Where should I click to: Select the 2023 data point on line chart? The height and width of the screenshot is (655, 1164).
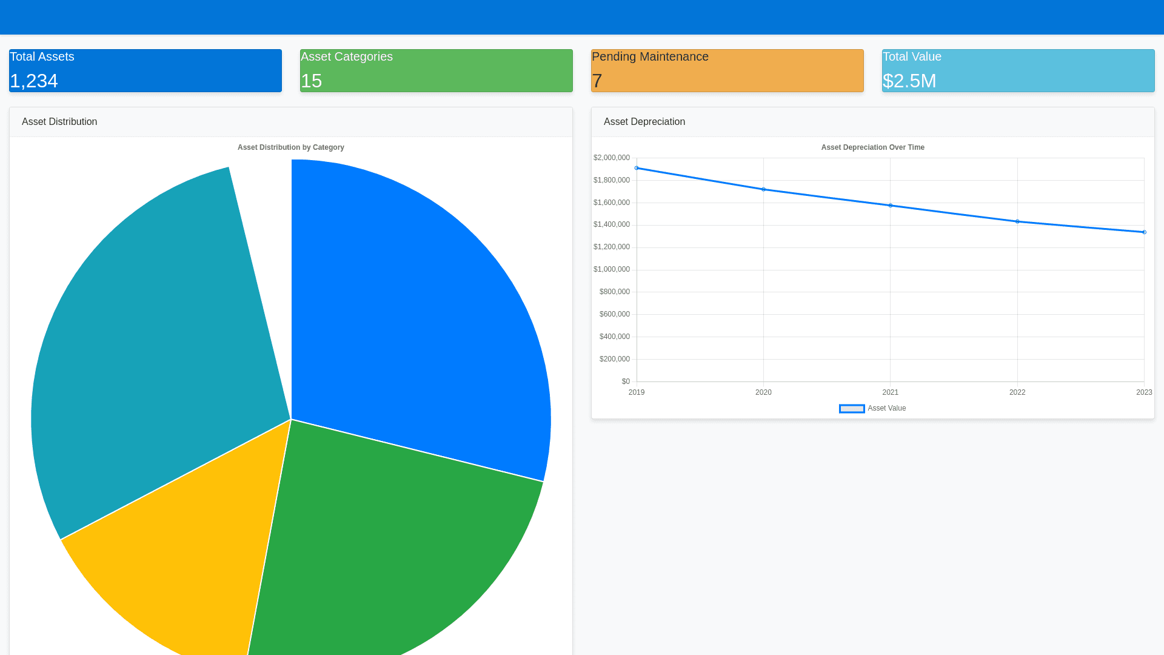pos(1144,232)
